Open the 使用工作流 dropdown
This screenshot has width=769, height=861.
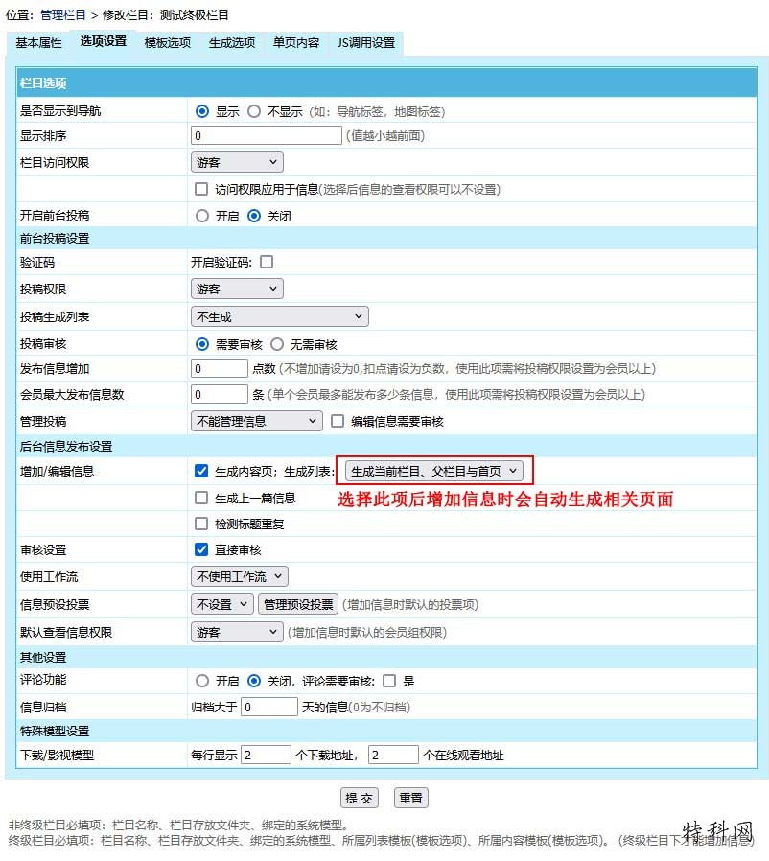(239, 576)
